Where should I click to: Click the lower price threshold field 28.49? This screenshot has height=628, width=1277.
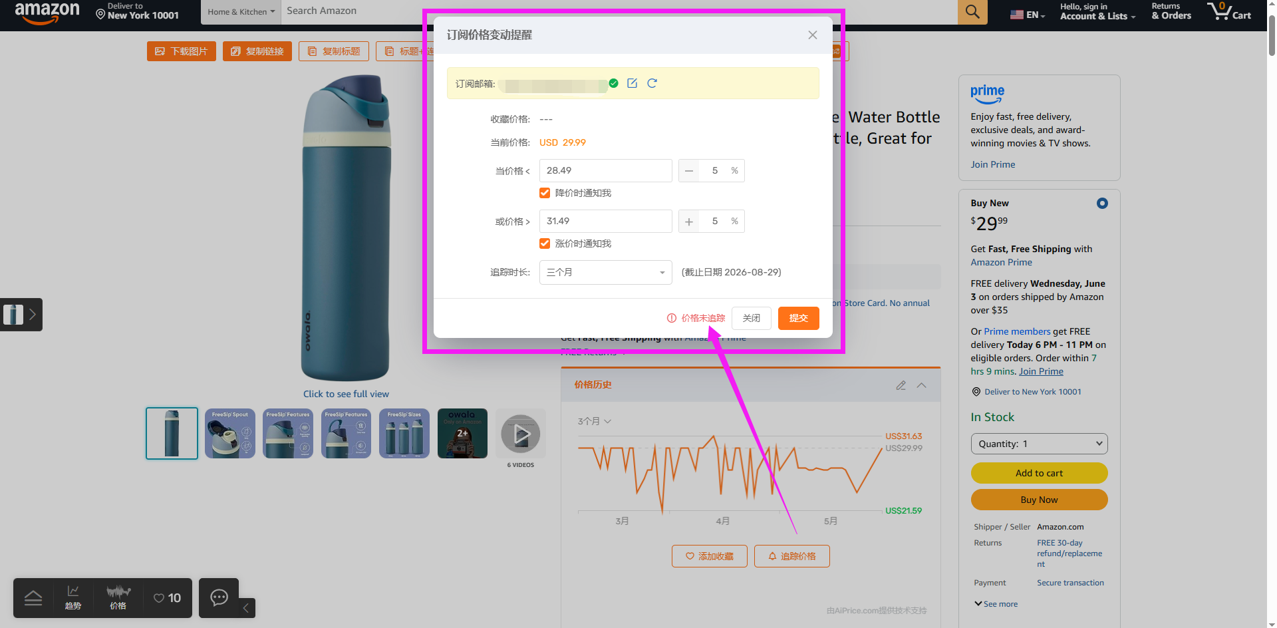[x=605, y=171]
